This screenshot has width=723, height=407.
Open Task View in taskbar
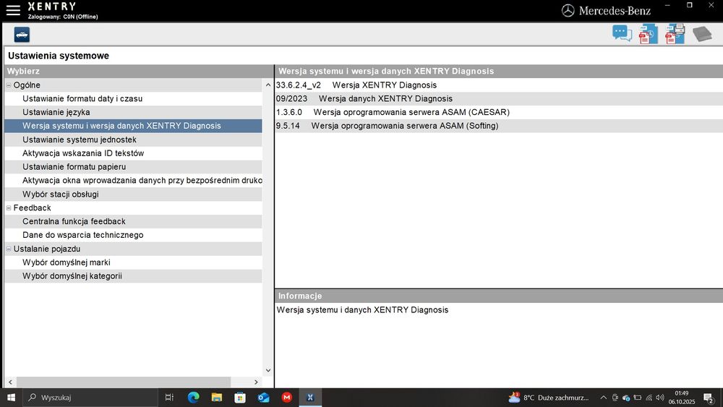tap(169, 398)
